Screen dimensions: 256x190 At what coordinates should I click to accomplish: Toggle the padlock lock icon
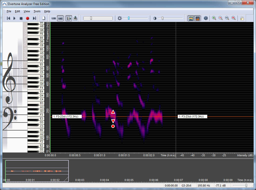point(242,18)
